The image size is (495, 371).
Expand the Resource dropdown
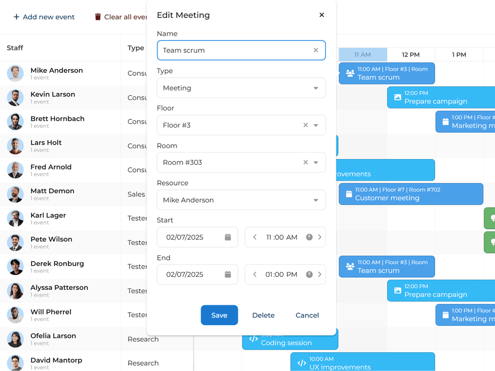(x=316, y=200)
